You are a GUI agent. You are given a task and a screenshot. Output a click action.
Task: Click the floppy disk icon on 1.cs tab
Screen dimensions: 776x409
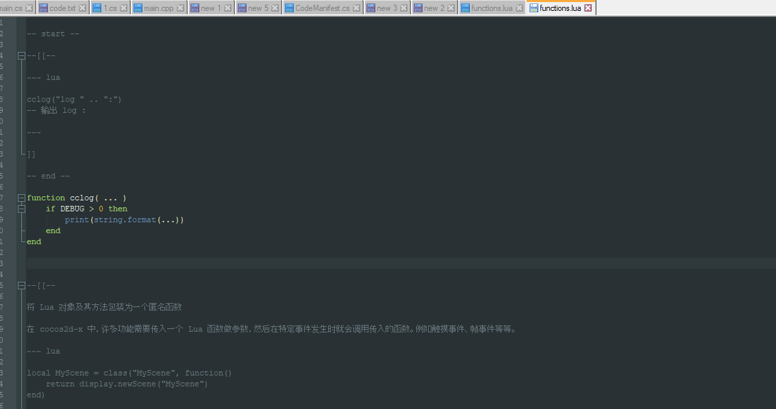98,8
